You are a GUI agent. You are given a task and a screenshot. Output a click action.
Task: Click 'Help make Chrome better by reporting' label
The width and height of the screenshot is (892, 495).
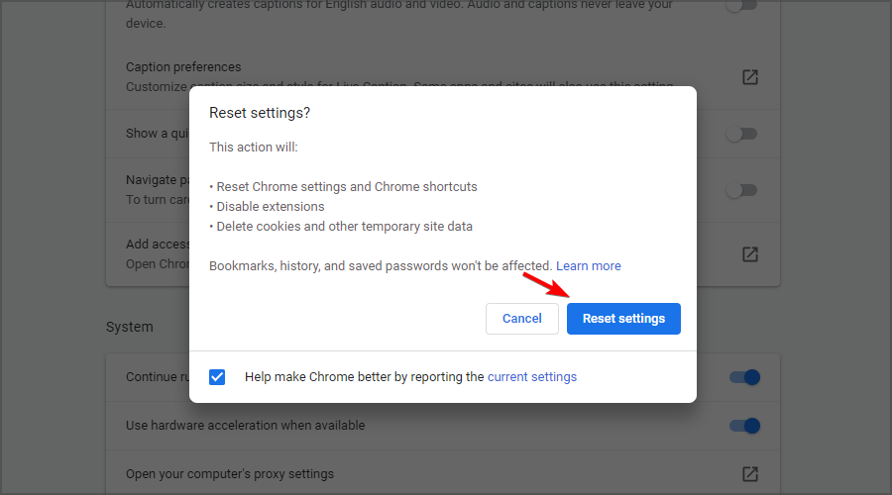[x=364, y=377]
